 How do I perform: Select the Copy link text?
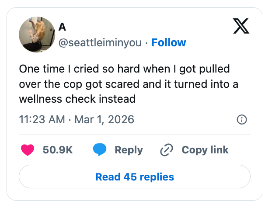tap(205, 150)
